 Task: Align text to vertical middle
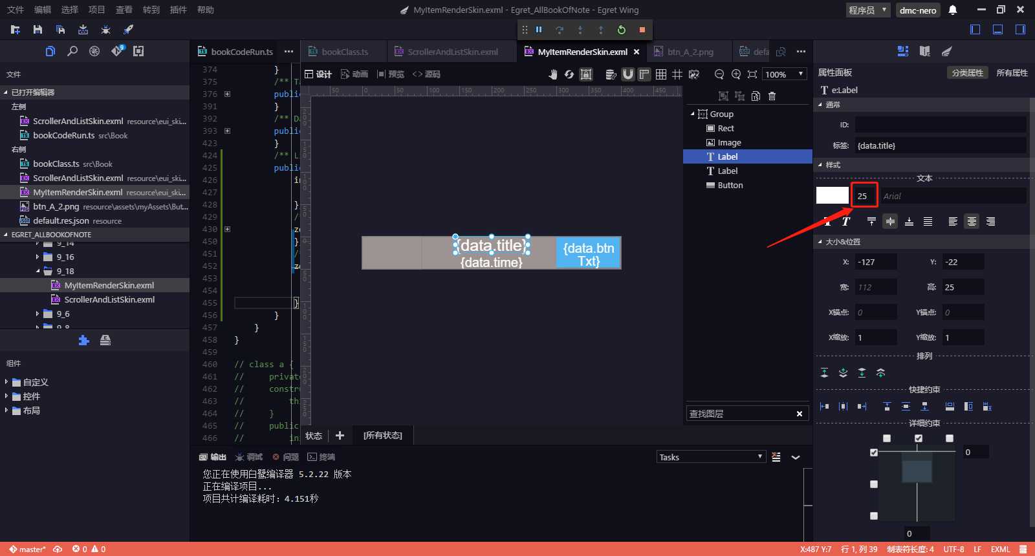890,222
